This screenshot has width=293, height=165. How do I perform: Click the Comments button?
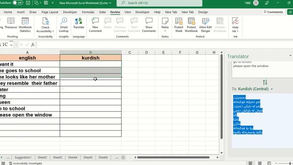tap(273, 12)
